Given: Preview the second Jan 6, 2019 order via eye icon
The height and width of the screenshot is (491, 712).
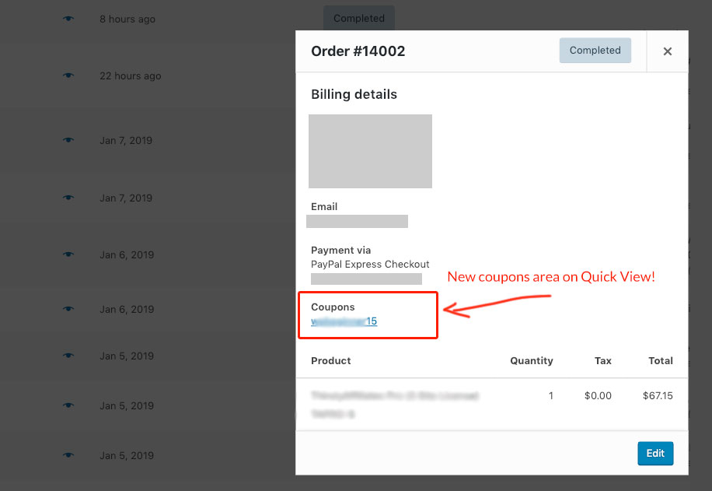Looking at the screenshot, I should 68,309.
